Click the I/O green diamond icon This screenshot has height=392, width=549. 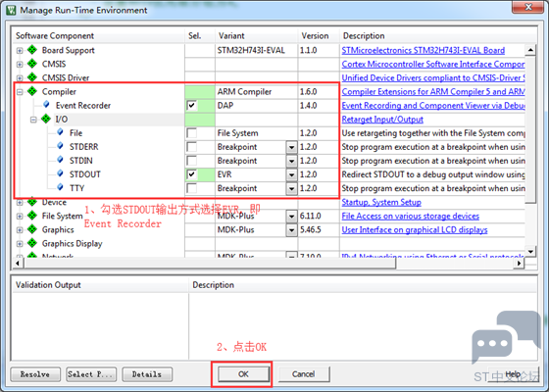pos(46,119)
